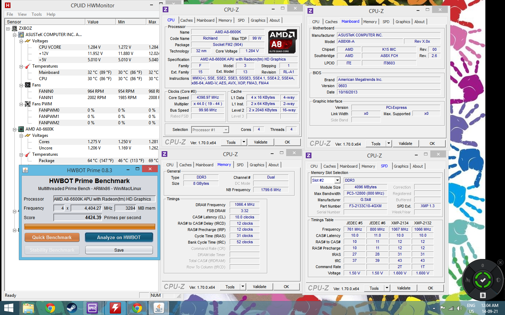Switch to Graphics tab in the Motherboard CPU-Z window
Screen dimensions: 505x315
(x=403, y=22)
